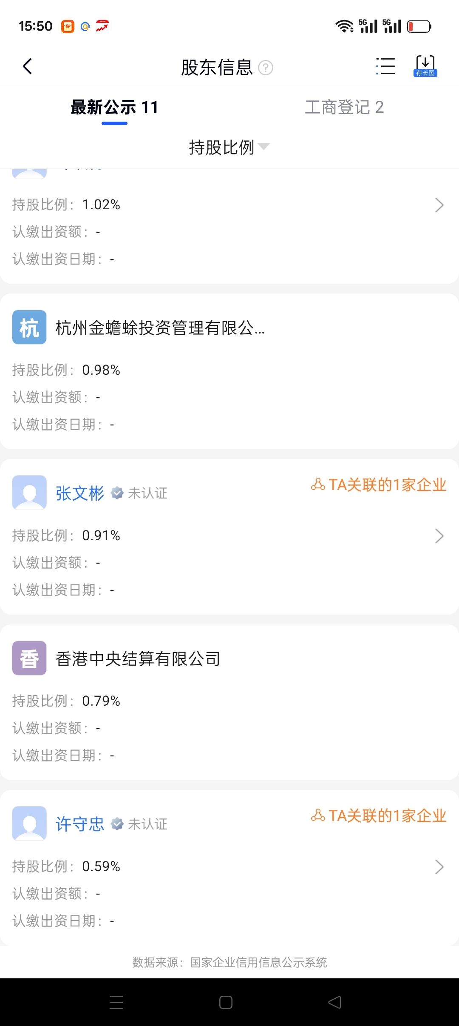Tap the blue 杭 company logo

point(29,327)
